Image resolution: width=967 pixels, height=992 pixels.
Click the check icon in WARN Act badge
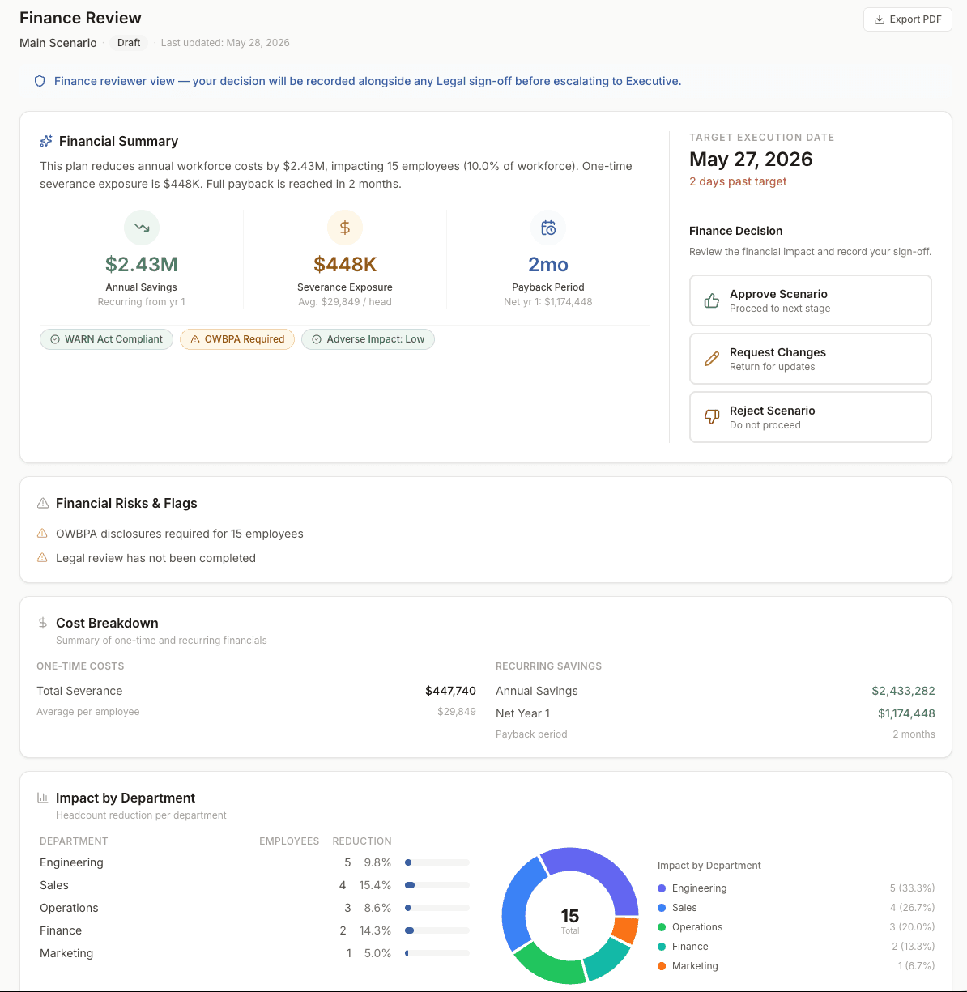coord(55,339)
